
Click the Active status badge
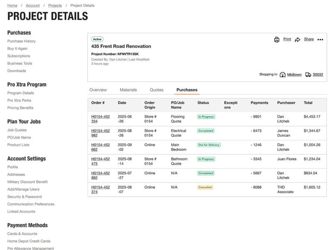click(x=97, y=39)
